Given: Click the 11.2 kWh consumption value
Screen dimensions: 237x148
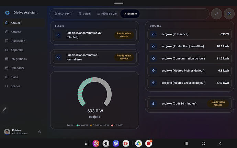Looking at the screenshot, I should click(x=223, y=58).
